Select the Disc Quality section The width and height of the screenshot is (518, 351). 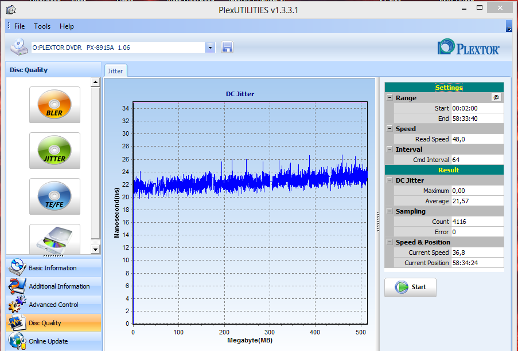coord(53,323)
